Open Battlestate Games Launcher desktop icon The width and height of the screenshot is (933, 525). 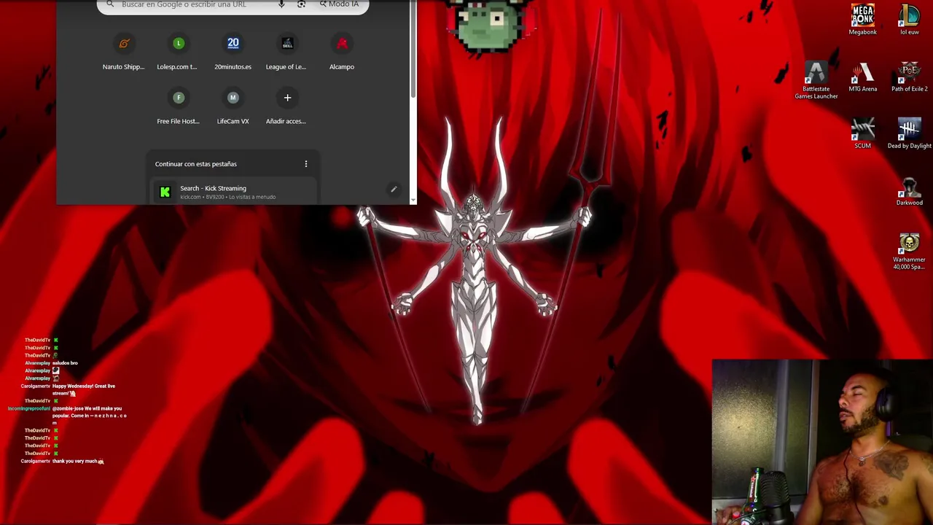pos(816,80)
